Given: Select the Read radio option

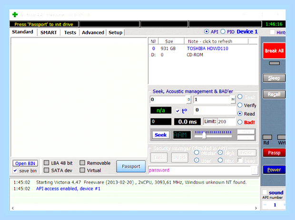Looking at the screenshot, I should coord(240,114).
